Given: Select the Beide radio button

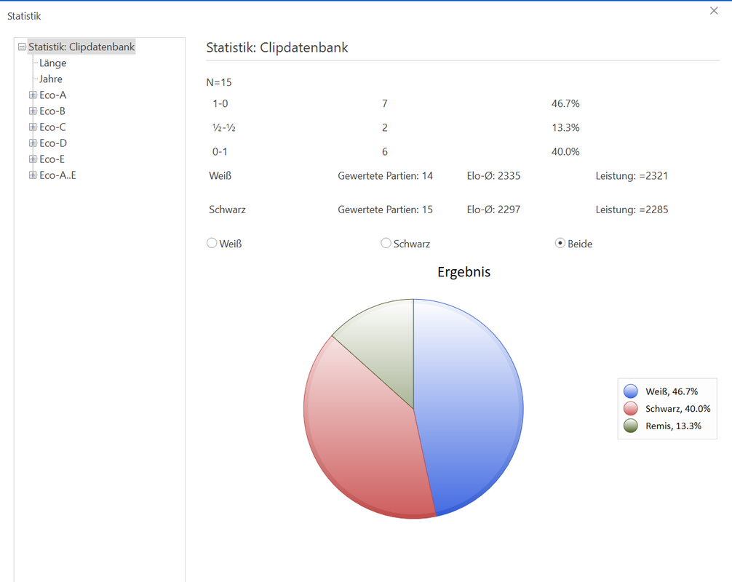Looking at the screenshot, I should (560, 243).
